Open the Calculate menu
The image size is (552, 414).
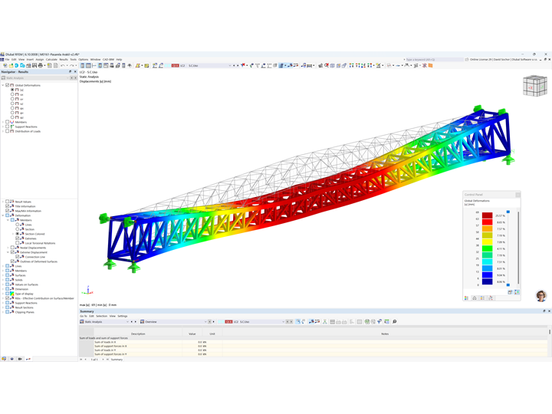click(51, 60)
